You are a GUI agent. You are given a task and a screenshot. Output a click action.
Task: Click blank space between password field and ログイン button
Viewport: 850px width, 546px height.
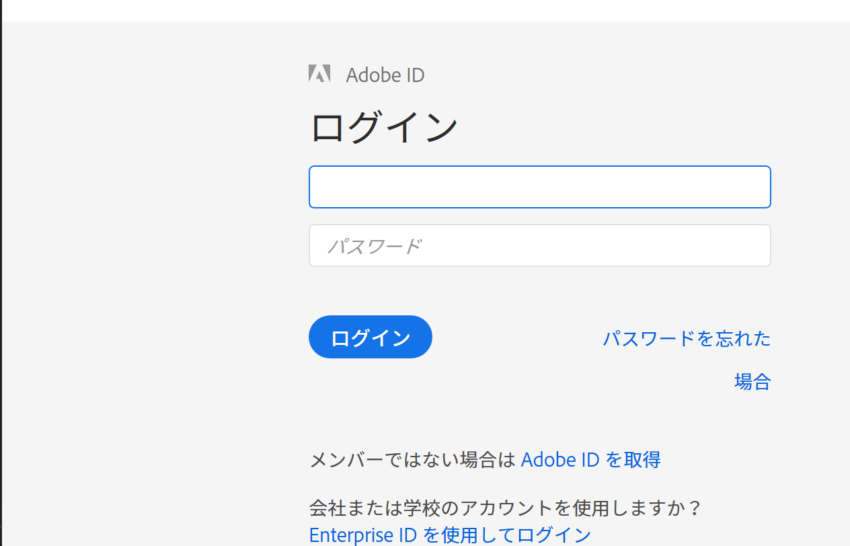[538, 290]
